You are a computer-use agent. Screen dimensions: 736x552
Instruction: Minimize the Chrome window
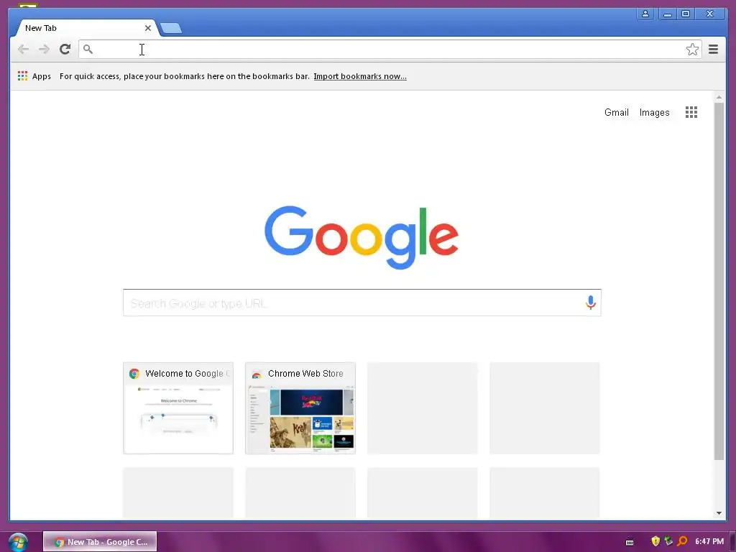click(667, 14)
